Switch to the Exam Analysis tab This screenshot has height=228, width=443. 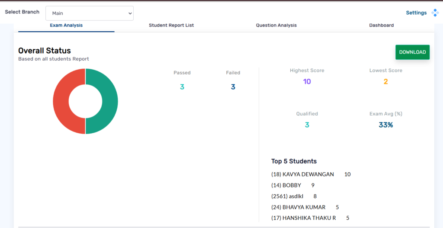coord(66,26)
